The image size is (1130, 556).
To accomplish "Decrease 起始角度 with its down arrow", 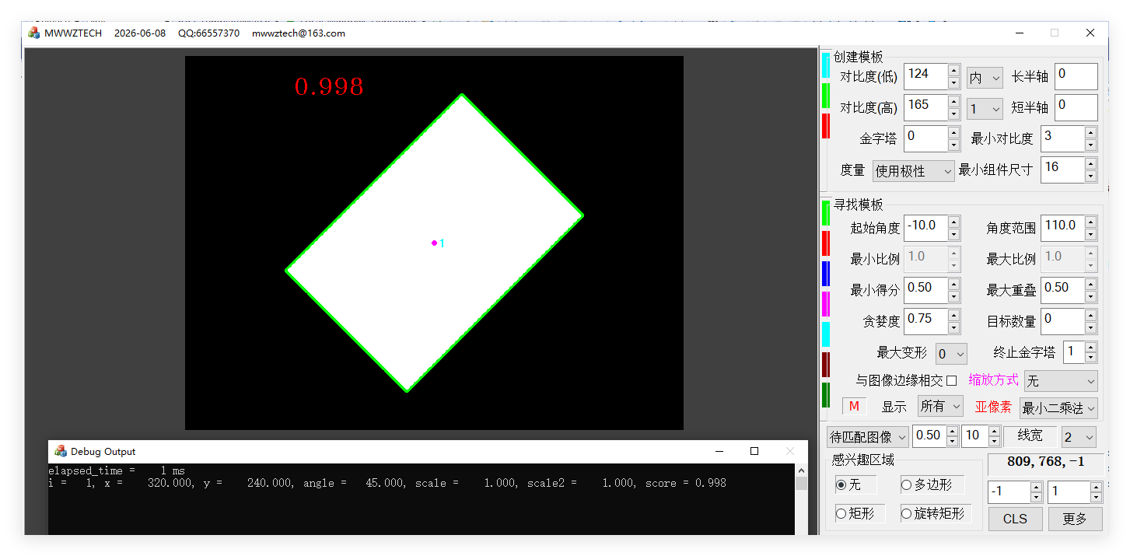I will [x=954, y=234].
